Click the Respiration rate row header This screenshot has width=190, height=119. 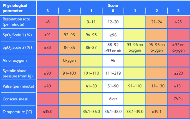18,22
